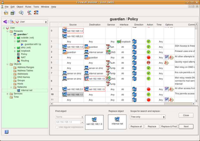Expand the Services folder
This screenshot has width=200, height=141.
point(7,94)
